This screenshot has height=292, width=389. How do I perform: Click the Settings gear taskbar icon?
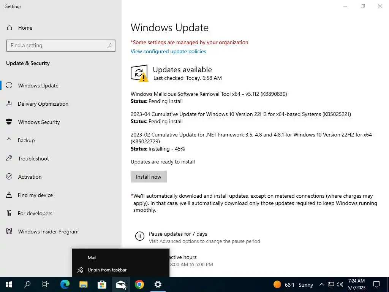[x=158, y=284]
